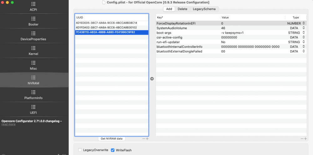Open type dropdown for run-efi-updater
The width and height of the screenshot is (313, 155).
pyautogui.click(x=304, y=42)
